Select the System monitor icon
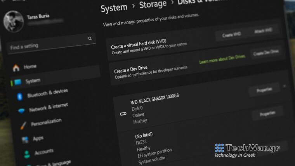The height and width of the screenshot is (166, 295). coord(17,82)
